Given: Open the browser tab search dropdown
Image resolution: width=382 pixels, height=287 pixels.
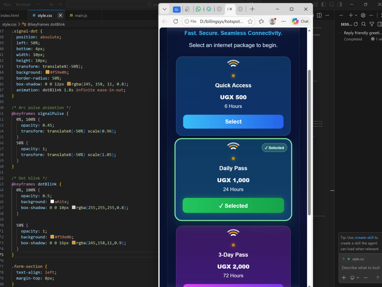Looking at the screenshot, I should (164, 9).
